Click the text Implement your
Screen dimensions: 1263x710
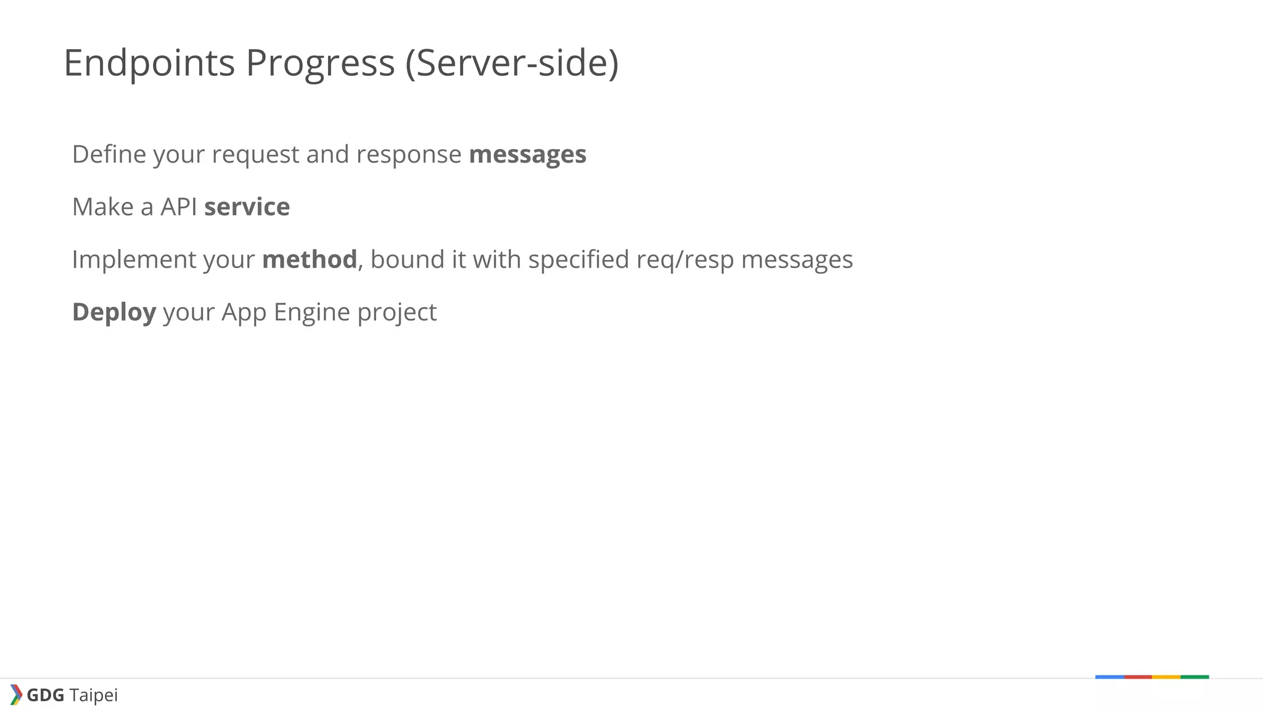[163, 259]
